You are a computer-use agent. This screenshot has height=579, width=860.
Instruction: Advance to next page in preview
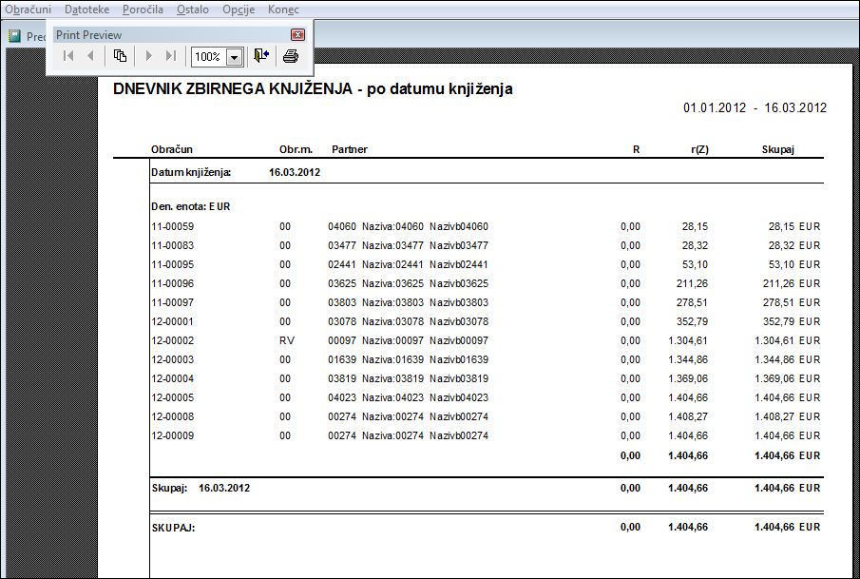click(x=148, y=56)
